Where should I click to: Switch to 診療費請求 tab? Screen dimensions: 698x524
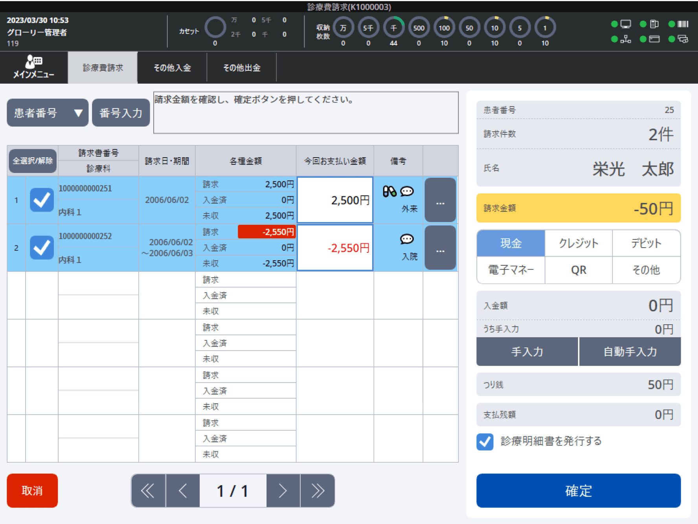tap(103, 68)
